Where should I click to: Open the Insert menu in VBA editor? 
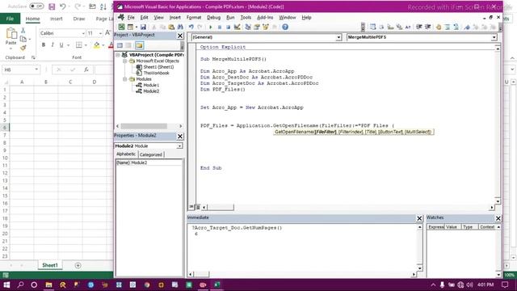click(175, 18)
